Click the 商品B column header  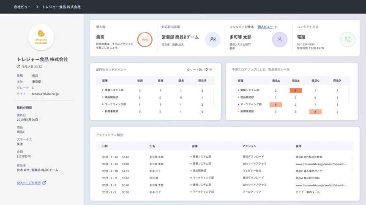click(x=295, y=81)
